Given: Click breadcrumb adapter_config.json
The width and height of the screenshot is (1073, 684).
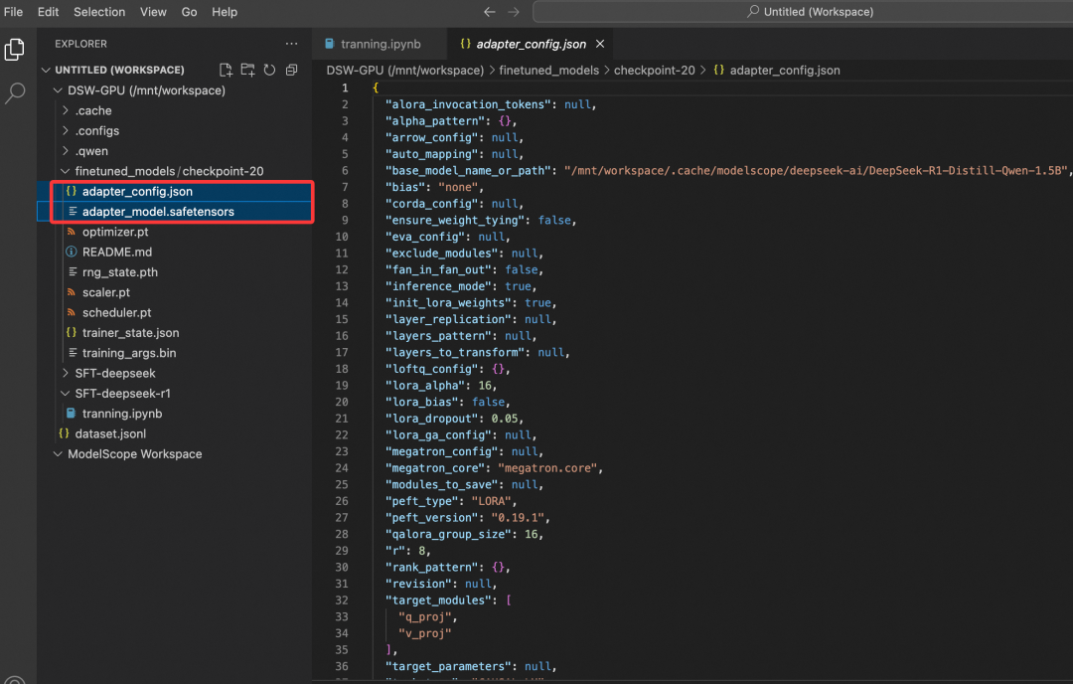Looking at the screenshot, I should (x=785, y=70).
